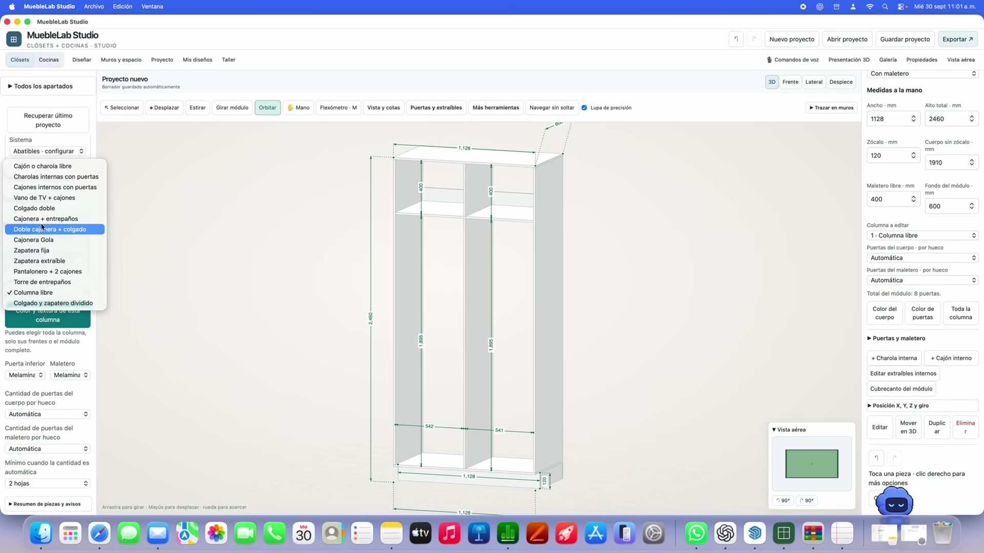Click the Color del cuerpo button
Image resolution: width=984 pixels, height=553 pixels.
pos(885,313)
